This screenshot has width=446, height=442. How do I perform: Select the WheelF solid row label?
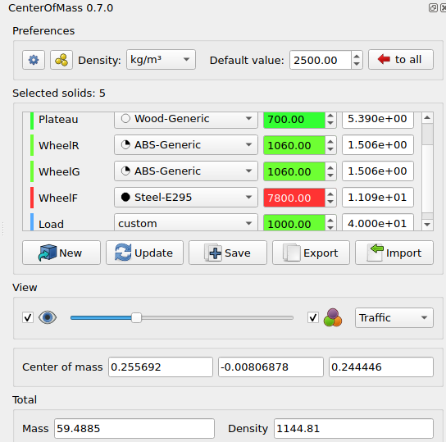(58, 198)
